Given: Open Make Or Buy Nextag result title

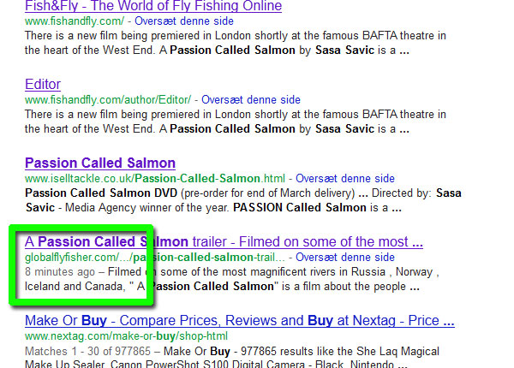Looking at the screenshot, I should (239, 321).
